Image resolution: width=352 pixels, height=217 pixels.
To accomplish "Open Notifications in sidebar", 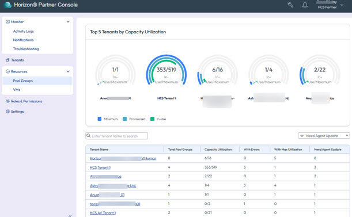I will [23, 40].
